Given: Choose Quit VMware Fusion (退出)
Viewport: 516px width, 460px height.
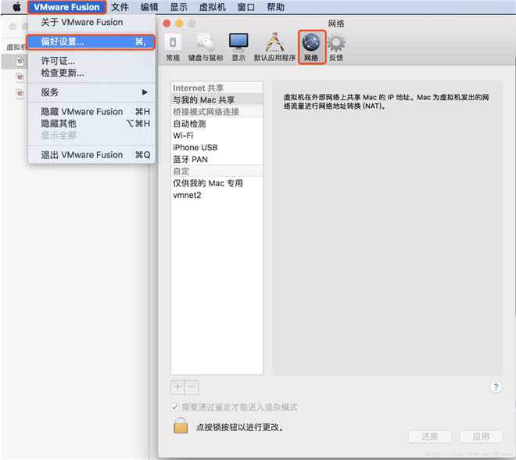Looking at the screenshot, I should point(91,155).
